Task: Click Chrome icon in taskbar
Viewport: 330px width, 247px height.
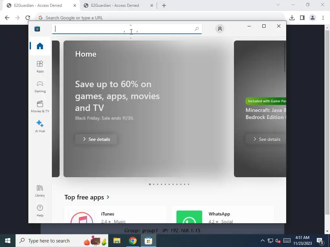Action: point(132,241)
